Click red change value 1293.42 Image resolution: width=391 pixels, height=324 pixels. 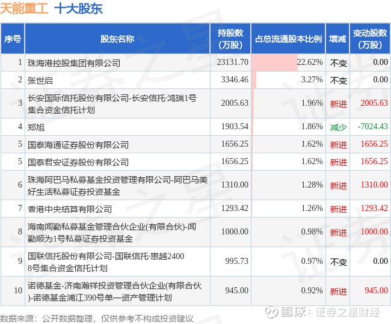point(374,208)
